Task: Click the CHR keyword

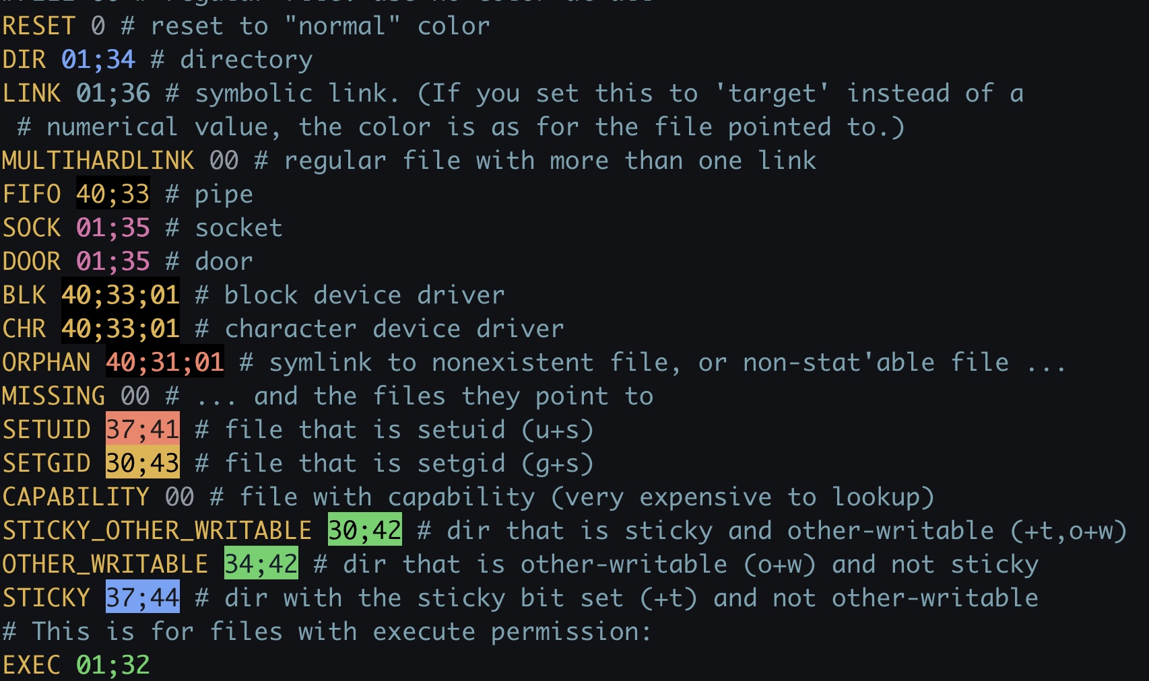Action: pyautogui.click(x=24, y=328)
